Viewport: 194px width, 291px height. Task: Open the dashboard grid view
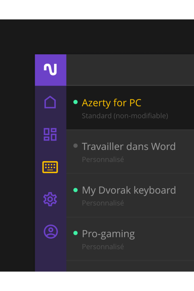click(50, 134)
